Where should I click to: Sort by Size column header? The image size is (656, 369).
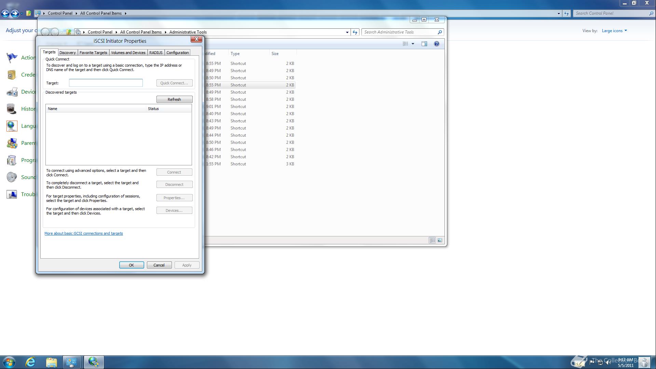click(283, 54)
